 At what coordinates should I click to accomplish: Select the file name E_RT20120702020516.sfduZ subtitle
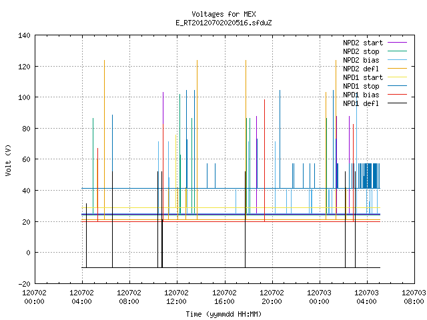(224, 23)
